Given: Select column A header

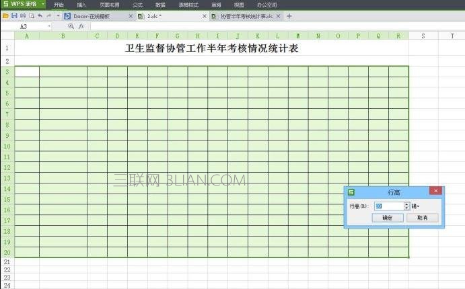Looking at the screenshot, I should coord(27,36).
